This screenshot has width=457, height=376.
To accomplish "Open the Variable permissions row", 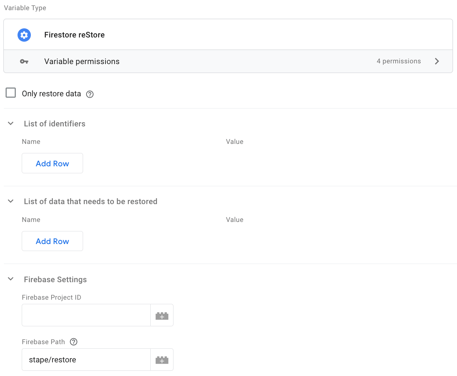I will [228, 61].
